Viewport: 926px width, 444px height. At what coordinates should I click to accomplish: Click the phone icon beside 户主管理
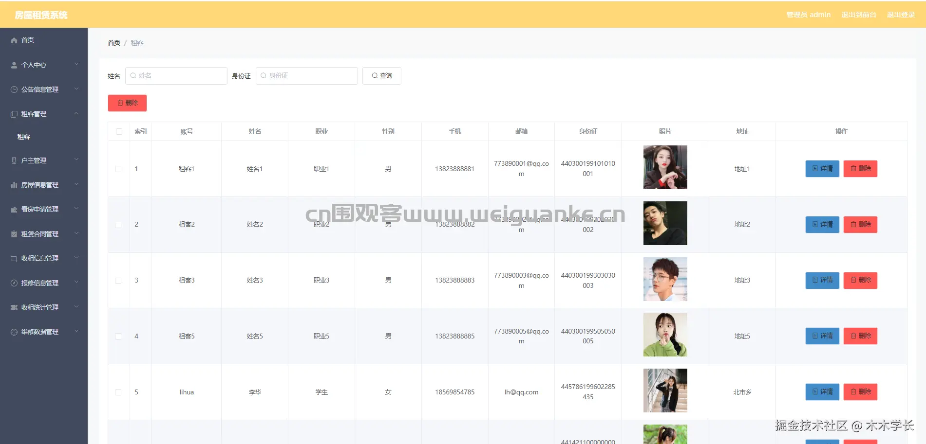click(14, 160)
